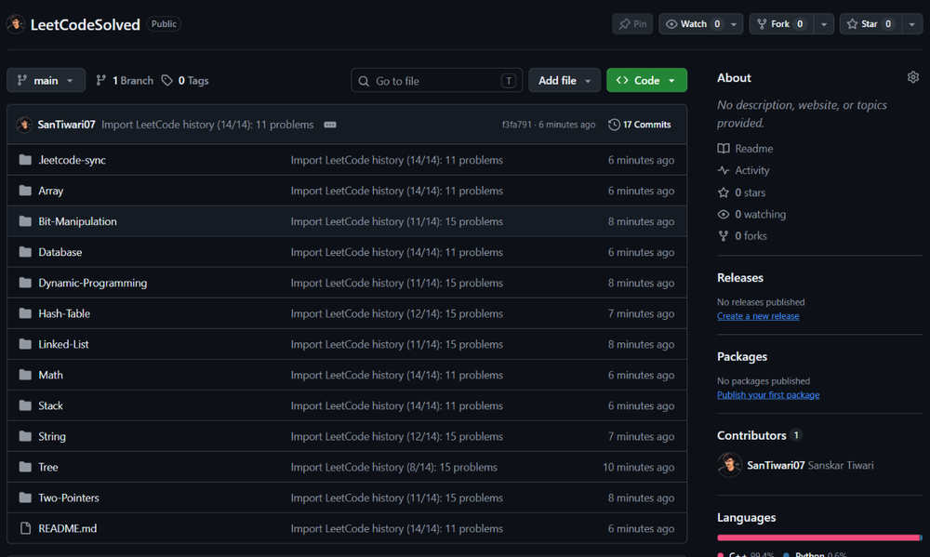Open the green Code dropdown
Screen dimensions: 930x557
click(x=646, y=80)
